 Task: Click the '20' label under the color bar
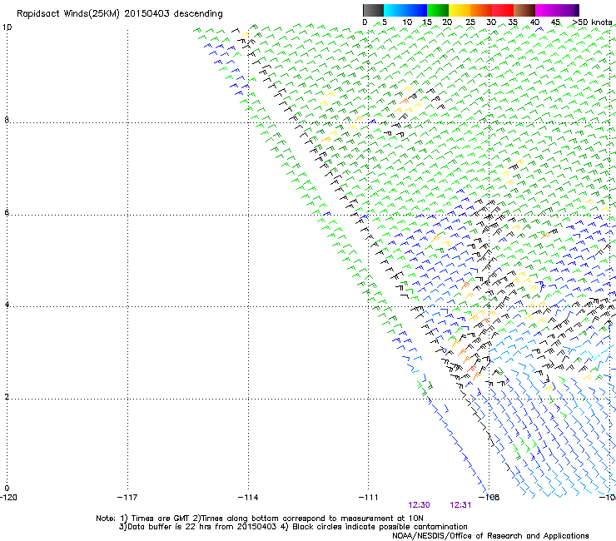447,22
